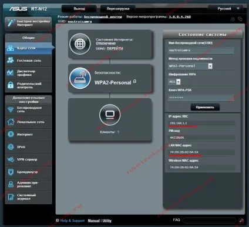
Task: Open the firmware version 3.0.0.4.260 link
Action: coord(180,16)
